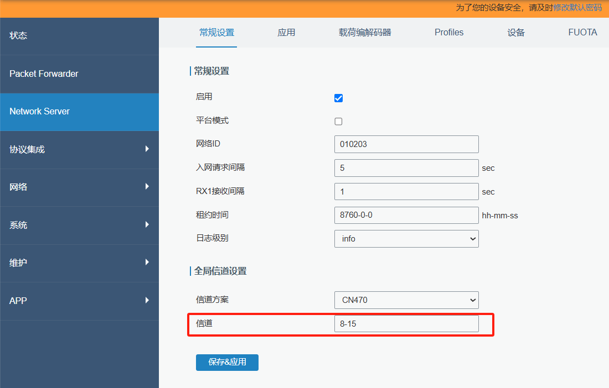Expand the 维护 sidebar menu arrow
Screen dimensions: 609x388
[147, 262]
